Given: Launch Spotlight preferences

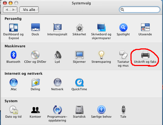Looking at the screenshot, I should 123,28.
